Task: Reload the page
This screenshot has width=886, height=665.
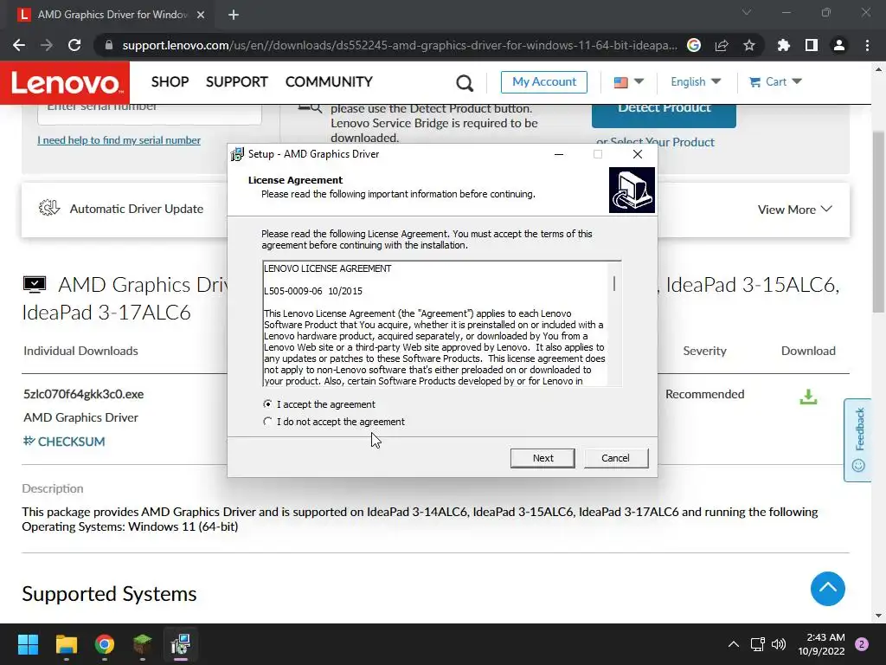Action: [x=74, y=45]
